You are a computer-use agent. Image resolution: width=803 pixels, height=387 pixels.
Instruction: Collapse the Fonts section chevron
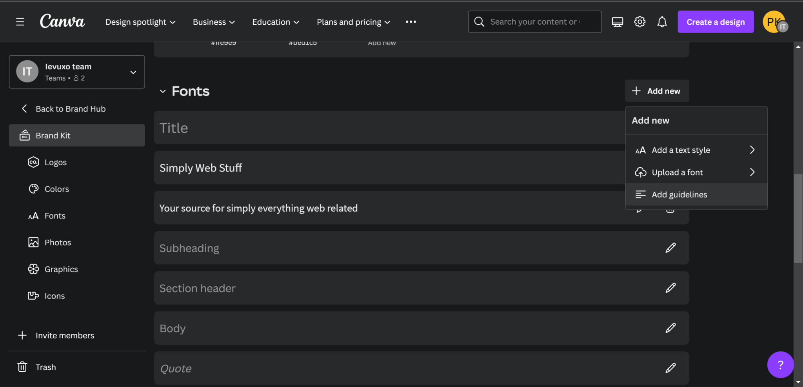pyautogui.click(x=163, y=92)
